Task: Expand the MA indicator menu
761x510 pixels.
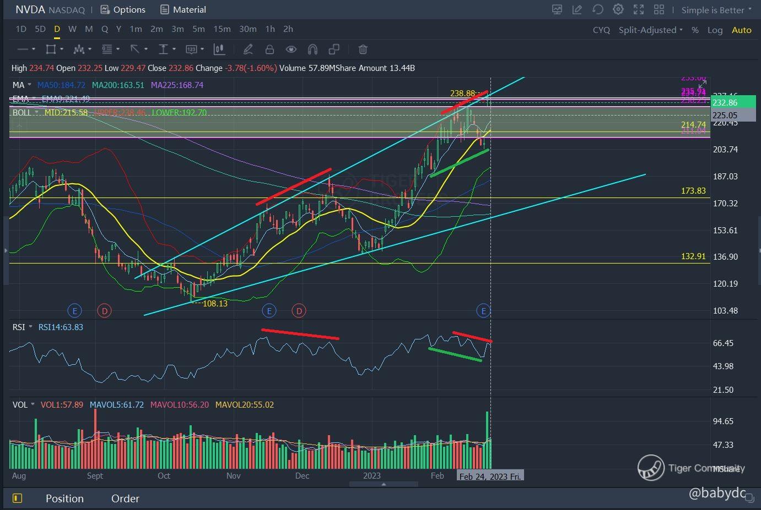Action: (30, 85)
